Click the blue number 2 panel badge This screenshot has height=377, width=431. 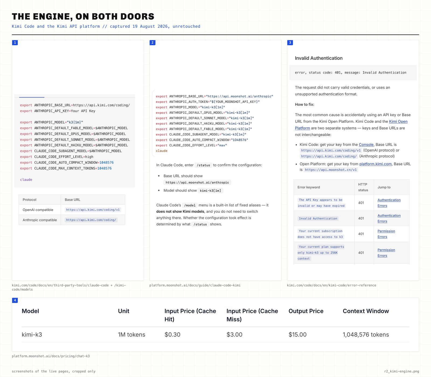[152, 43]
